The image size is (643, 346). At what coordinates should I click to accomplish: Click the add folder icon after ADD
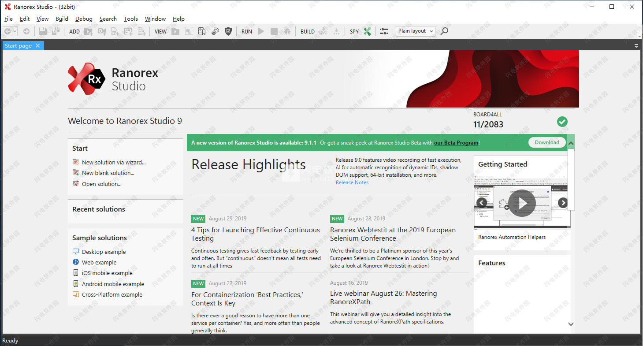(89, 31)
